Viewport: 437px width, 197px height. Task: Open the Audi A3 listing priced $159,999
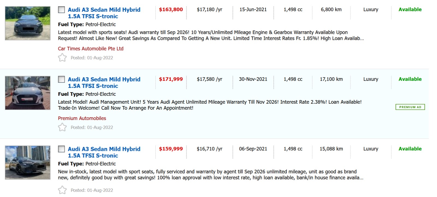click(x=104, y=152)
